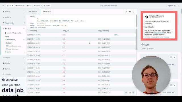
Task: Run the SQL query
Action: [x=29, y=6]
